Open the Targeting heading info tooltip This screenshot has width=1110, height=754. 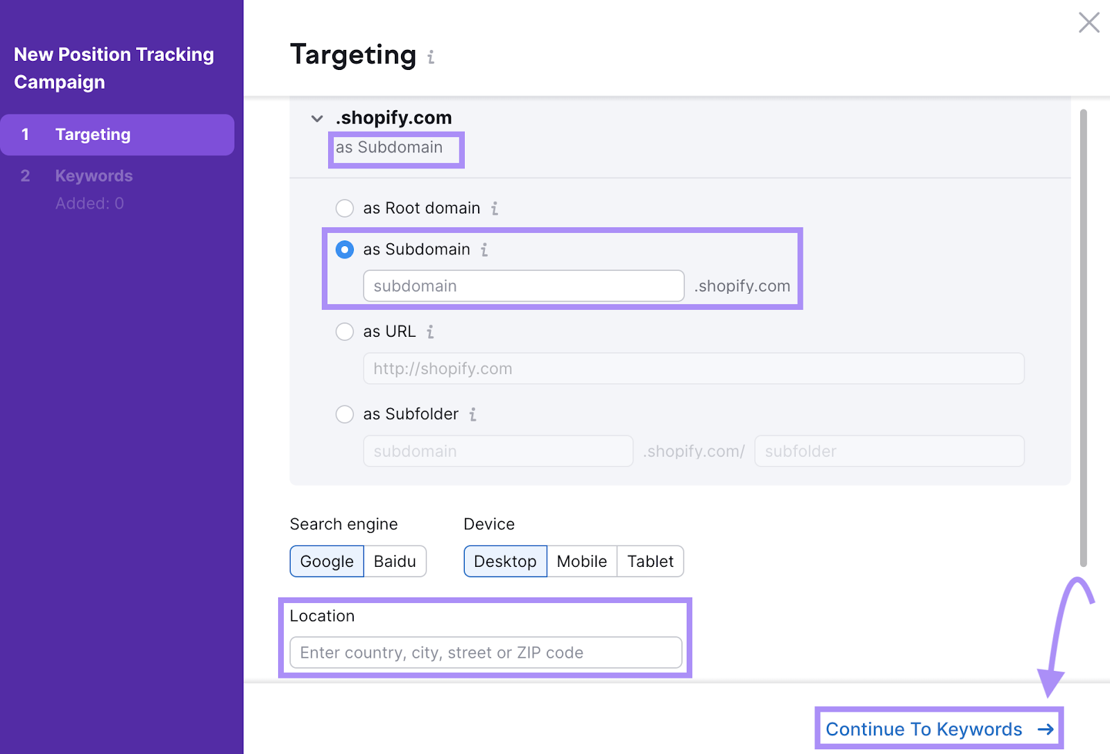click(431, 57)
